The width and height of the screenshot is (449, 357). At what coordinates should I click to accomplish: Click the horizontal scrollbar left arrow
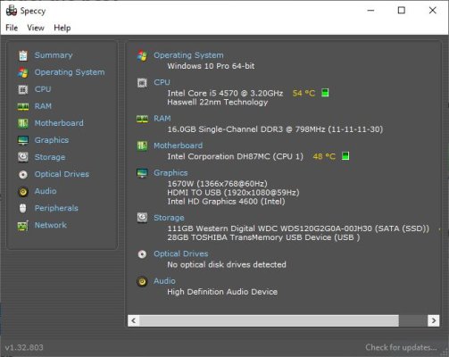(x=134, y=320)
